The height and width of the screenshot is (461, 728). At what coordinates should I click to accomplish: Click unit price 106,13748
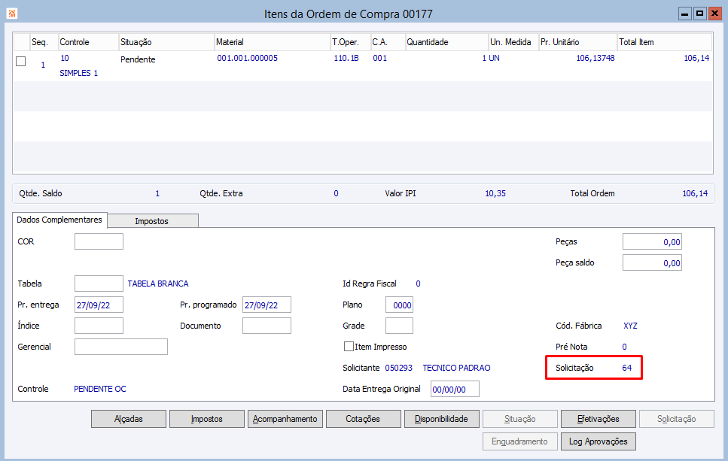point(595,58)
